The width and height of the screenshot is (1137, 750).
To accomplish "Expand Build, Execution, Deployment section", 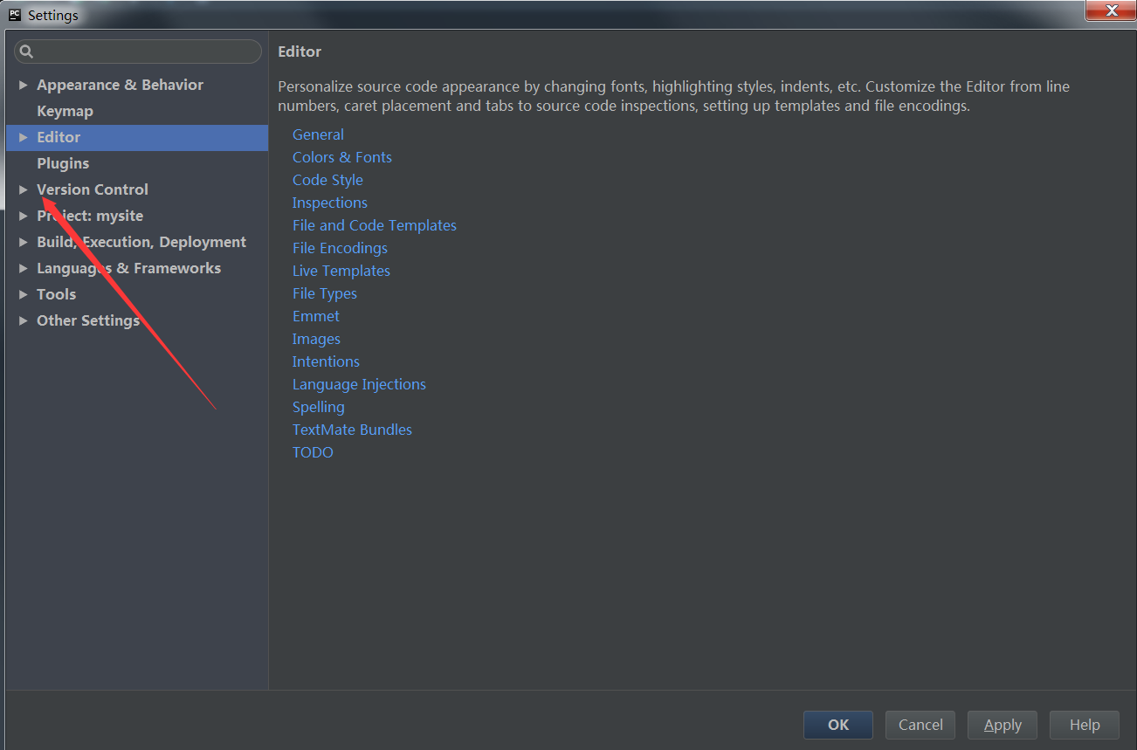I will coord(24,242).
